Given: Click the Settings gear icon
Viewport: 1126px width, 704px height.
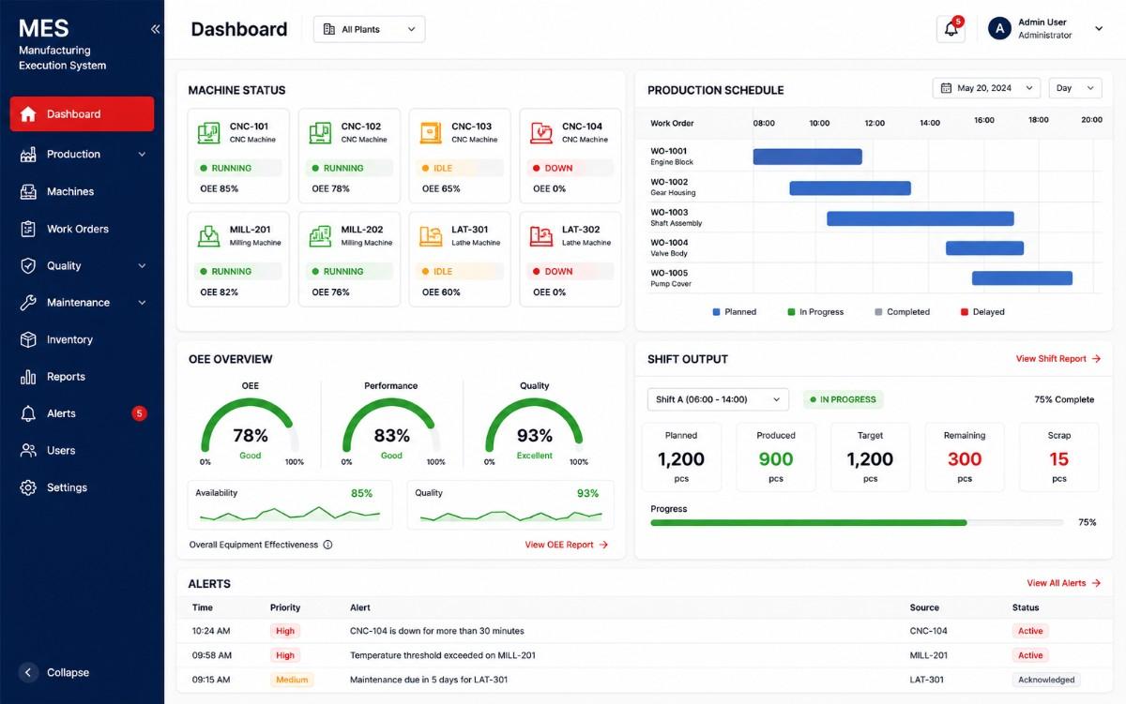Looking at the screenshot, I should click(x=28, y=487).
